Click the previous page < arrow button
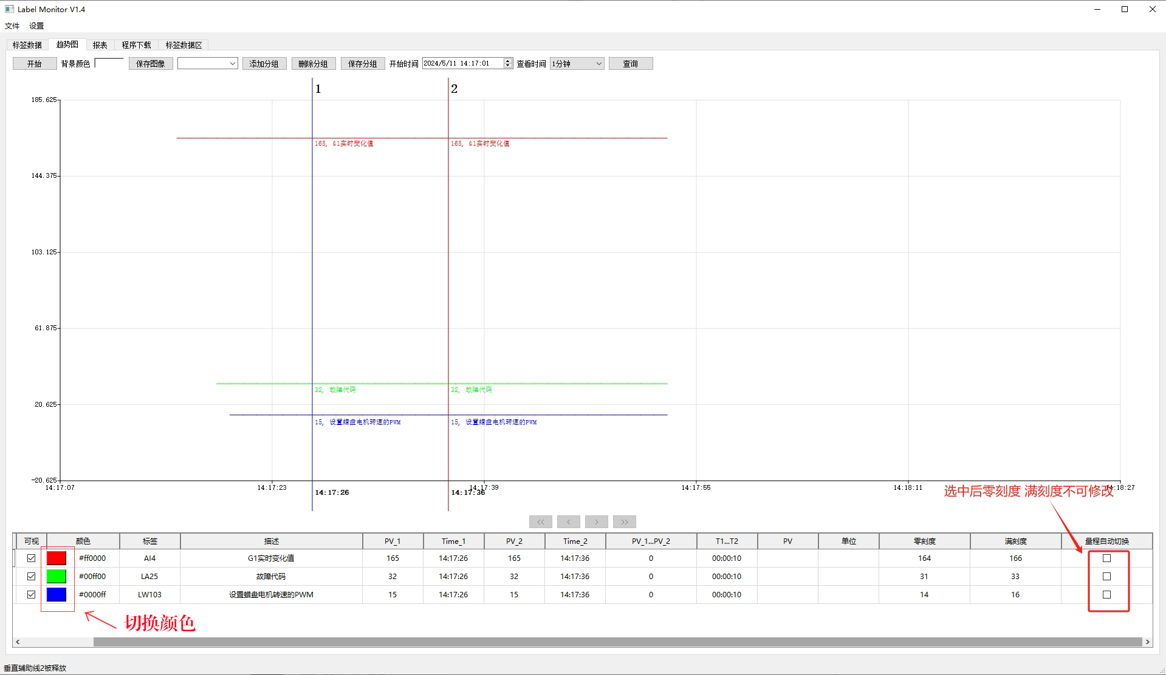This screenshot has width=1166, height=675. tap(568, 522)
